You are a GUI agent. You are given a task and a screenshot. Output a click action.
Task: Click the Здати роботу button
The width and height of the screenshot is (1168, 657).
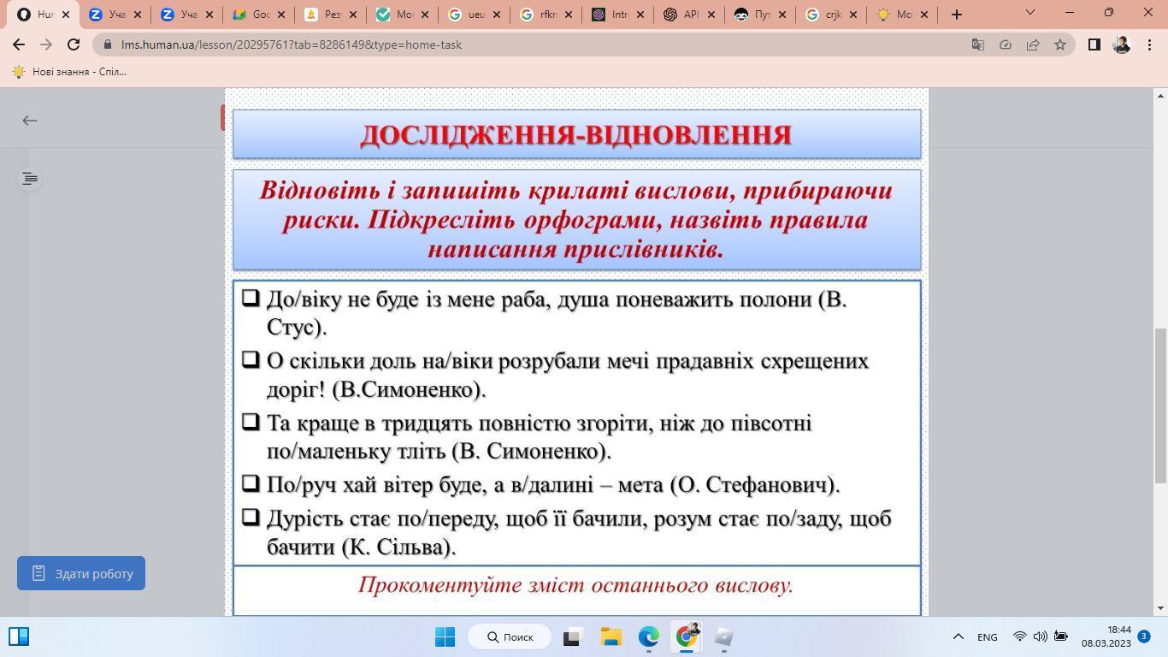tap(81, 573)
